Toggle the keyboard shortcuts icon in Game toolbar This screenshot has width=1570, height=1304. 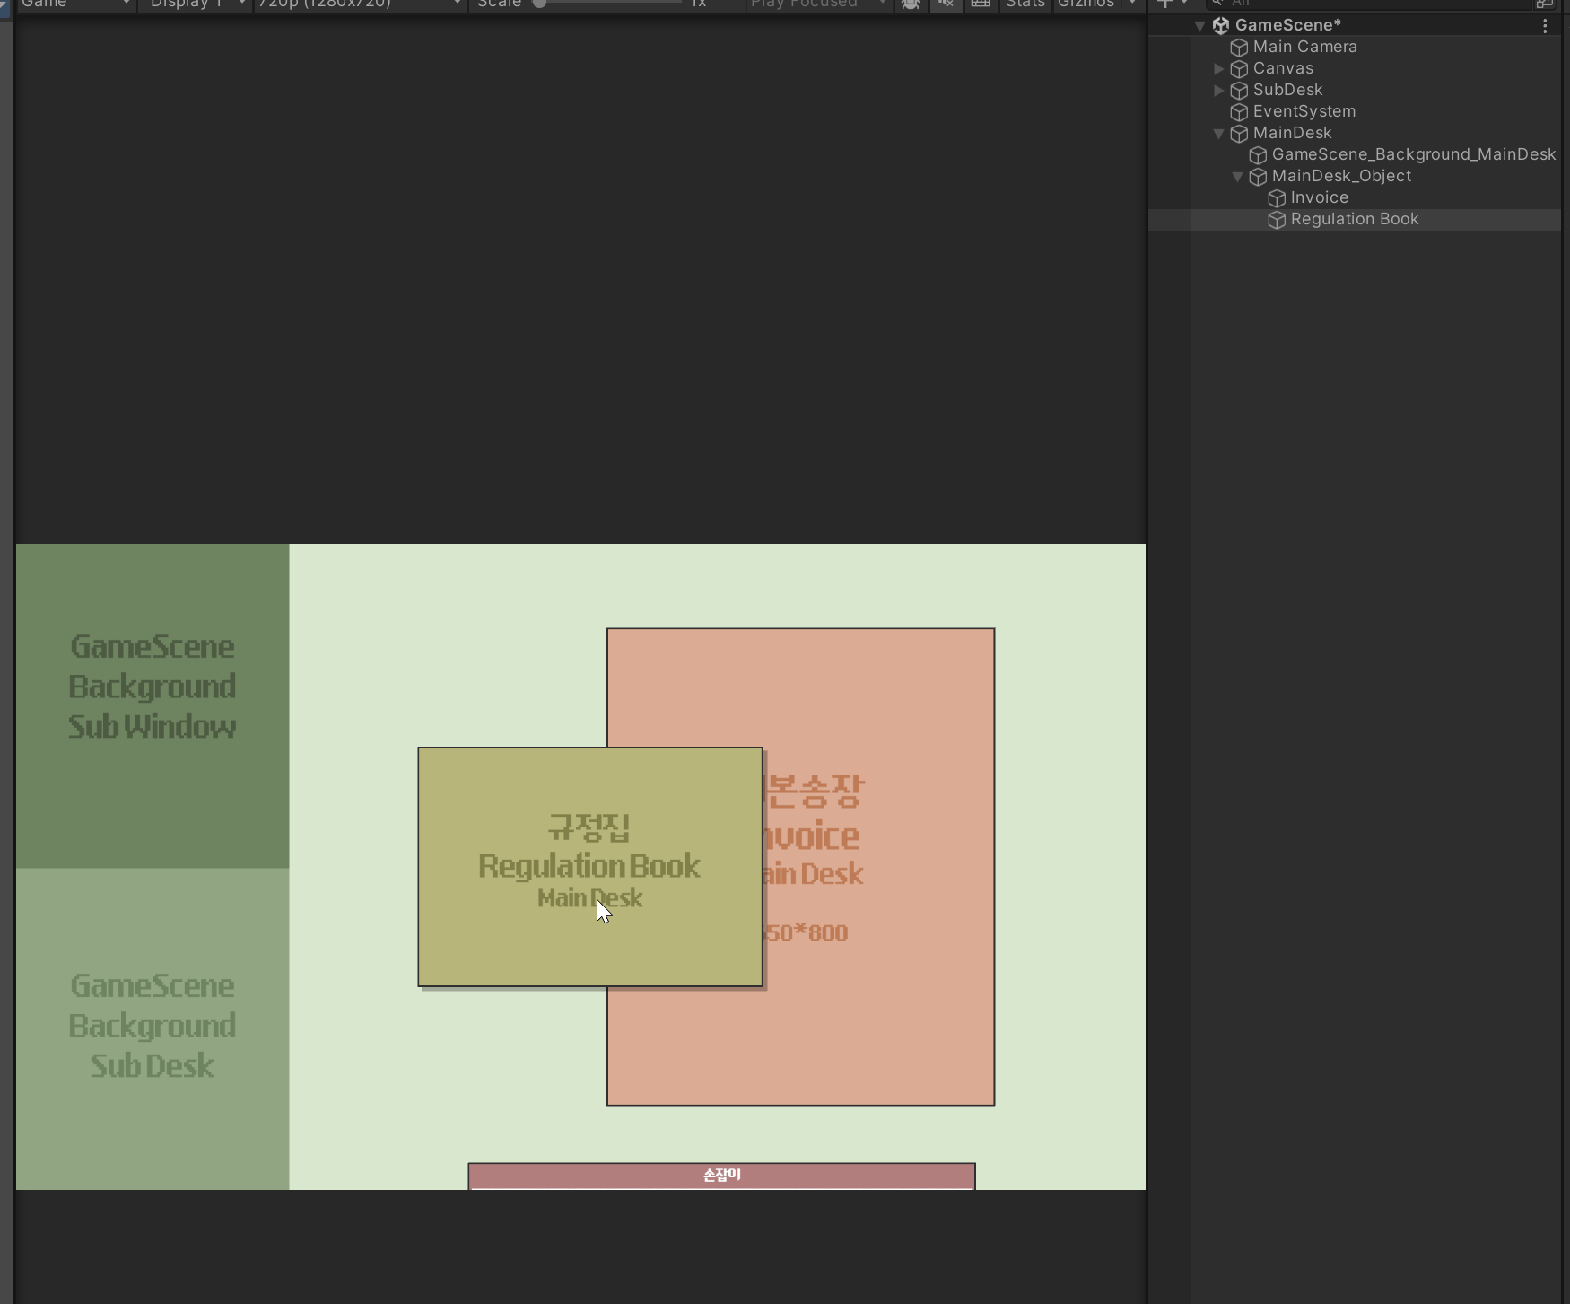point(981,4)
